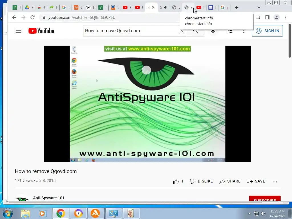Image resolution: width=292 pixels, height=219 pixels.
Task: View site information via the lock icon
Action: click(x=44, y=17)
